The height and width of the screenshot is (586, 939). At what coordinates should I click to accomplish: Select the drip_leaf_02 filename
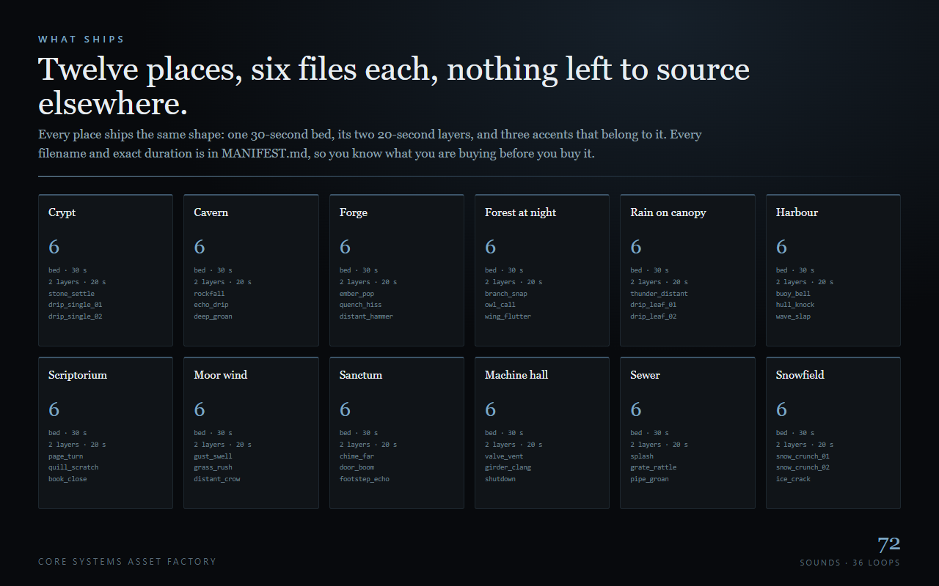coord(653,316)
